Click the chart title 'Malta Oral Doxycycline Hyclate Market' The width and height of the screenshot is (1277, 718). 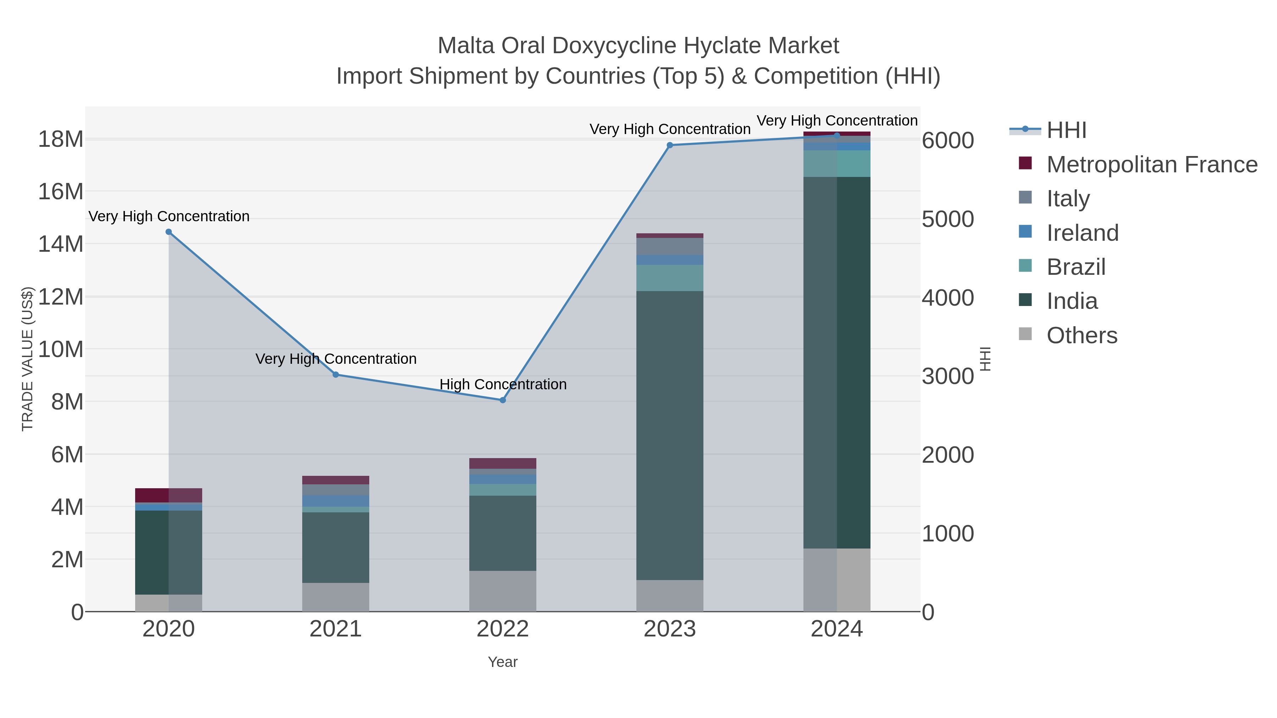coord(638,46)
